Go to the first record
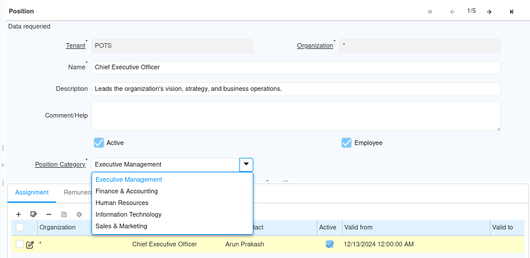Image resolution: width=530 pixels, height=258 pixels. pos(430,12)
